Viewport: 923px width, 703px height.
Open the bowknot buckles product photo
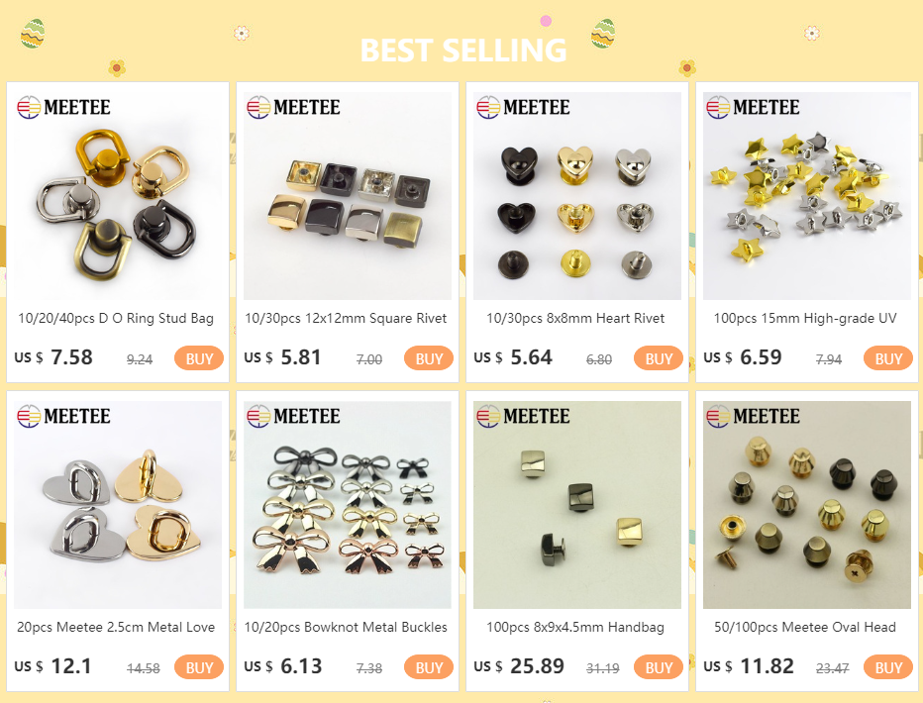tap(348, 505)
